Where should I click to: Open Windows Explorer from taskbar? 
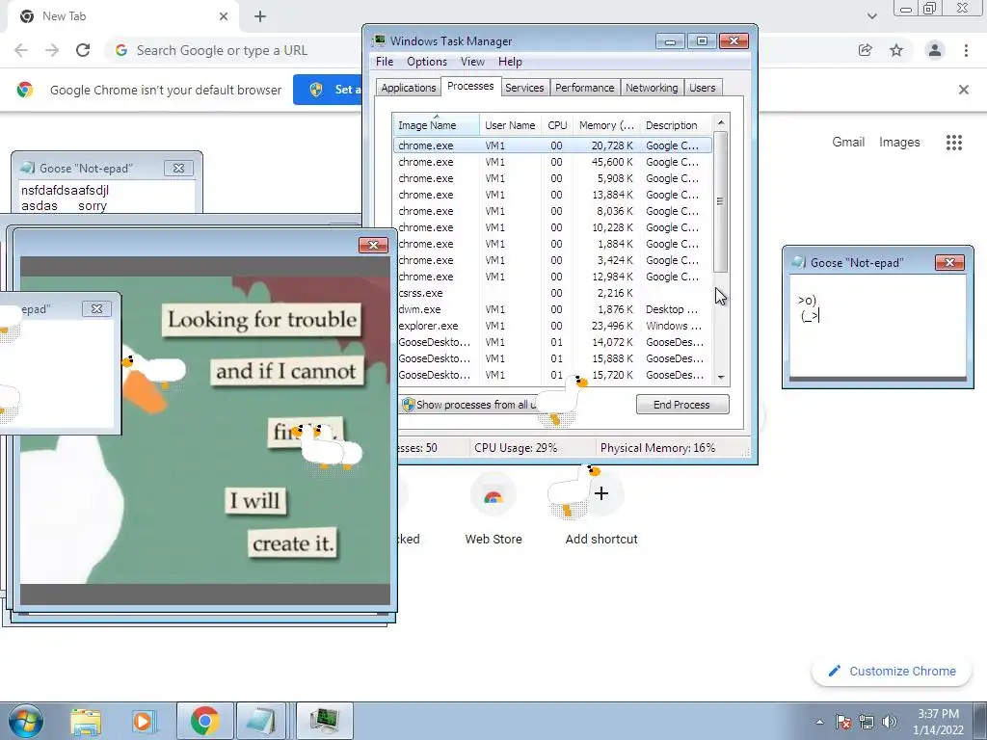pos(86,721)
